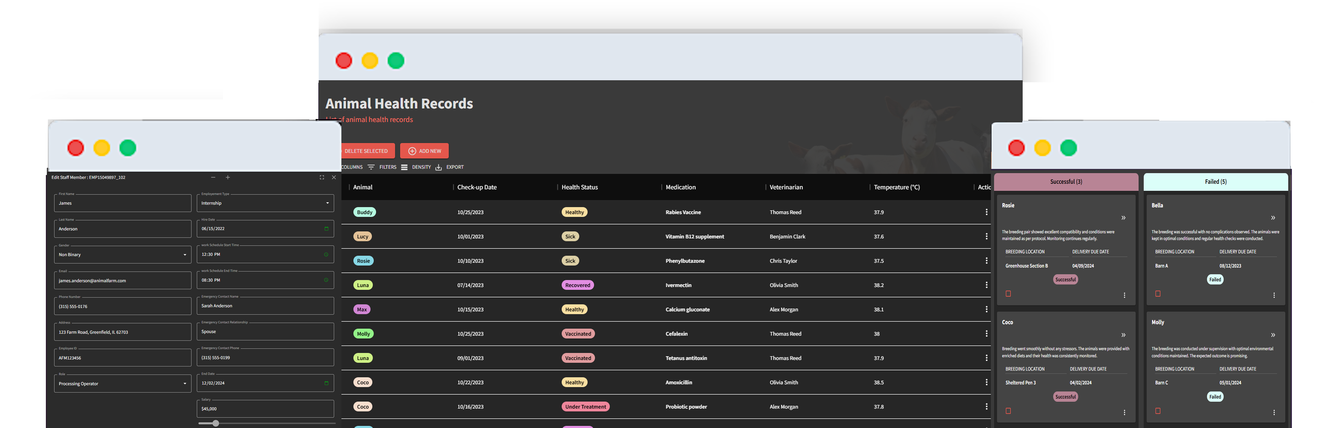Click the clock icon for work Schedule Start Time

(326, 254)
